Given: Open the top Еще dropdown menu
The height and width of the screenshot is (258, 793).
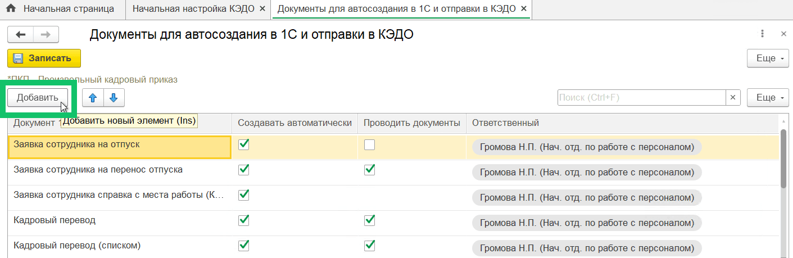Looking at the screenshot, I should point(767,58).
